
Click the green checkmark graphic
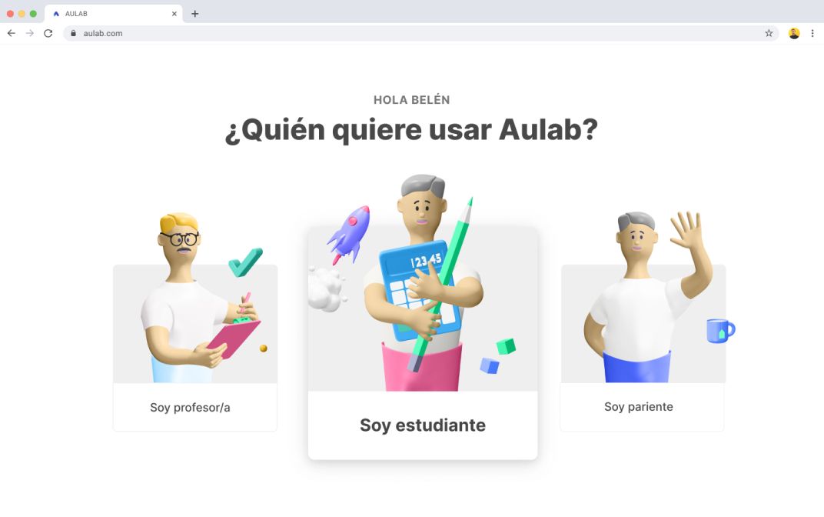245,262
